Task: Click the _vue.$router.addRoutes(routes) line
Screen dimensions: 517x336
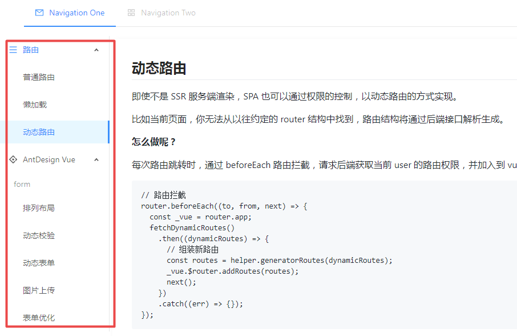Action: (x=232, y=271)
